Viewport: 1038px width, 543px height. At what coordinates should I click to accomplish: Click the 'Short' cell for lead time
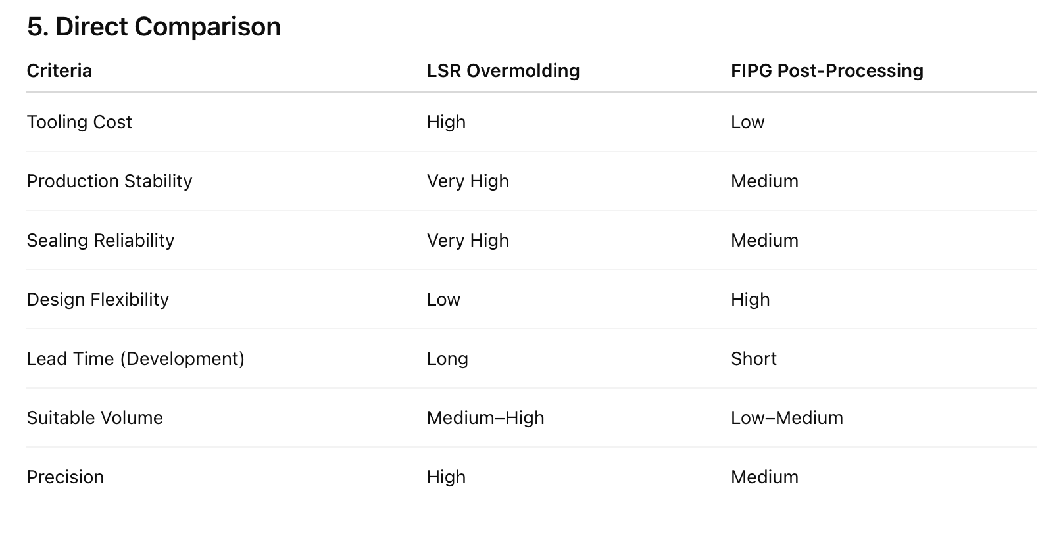(754, 359)
